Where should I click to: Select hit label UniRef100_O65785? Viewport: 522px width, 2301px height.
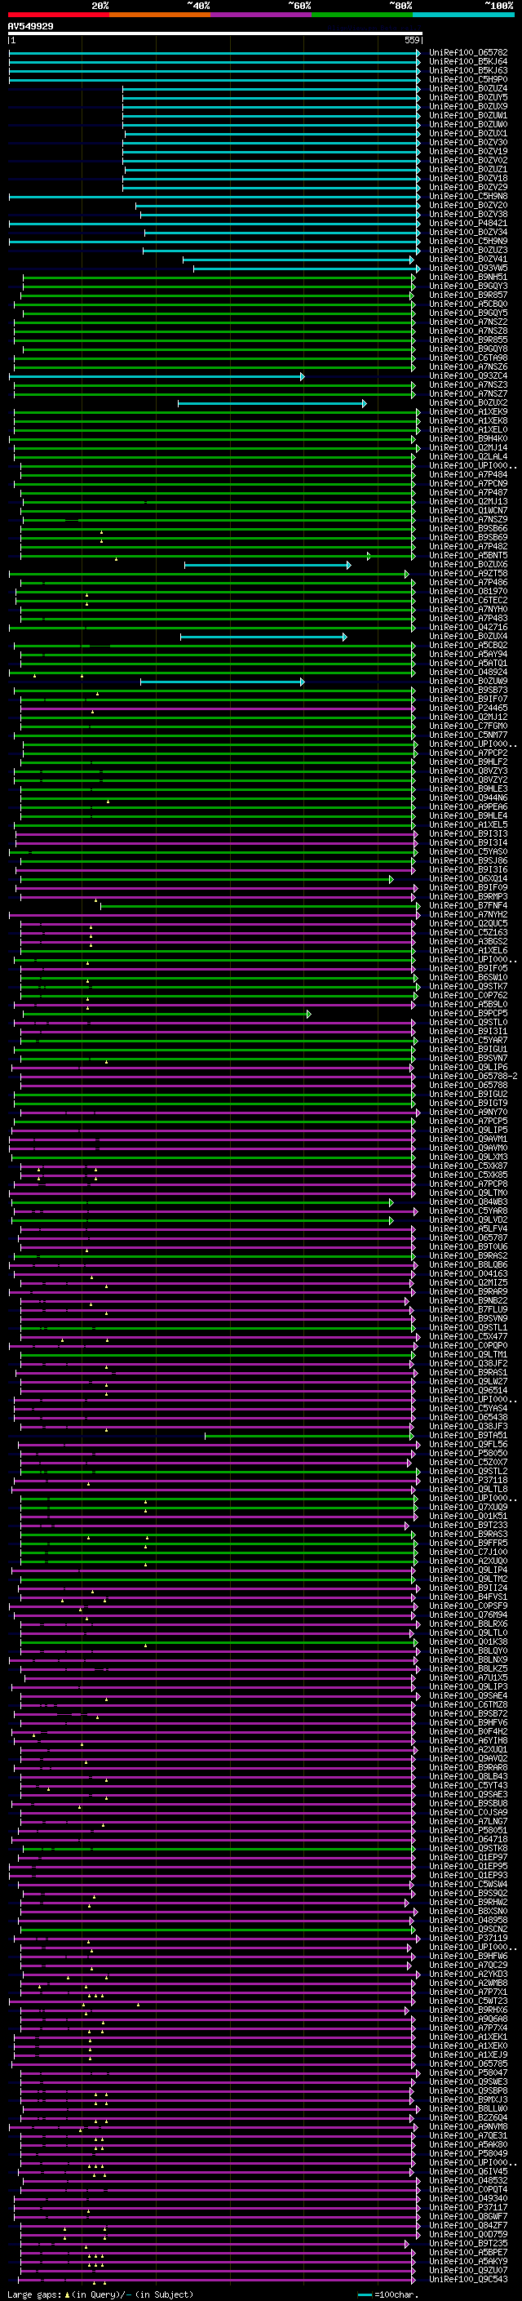(468, 2063)
